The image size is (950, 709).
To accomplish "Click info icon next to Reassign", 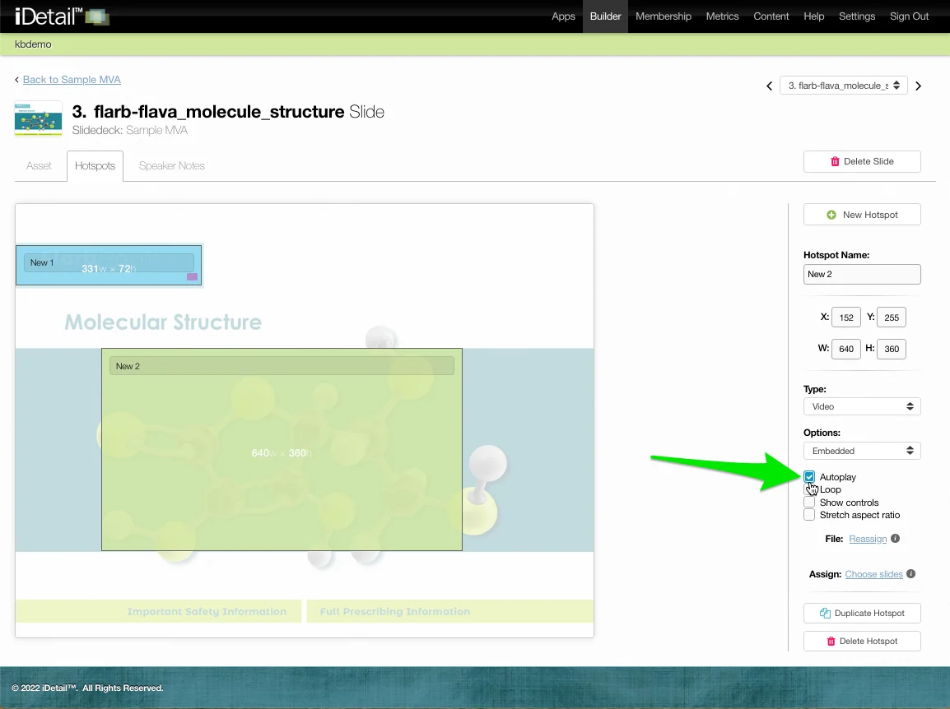I will click(896, 538).
